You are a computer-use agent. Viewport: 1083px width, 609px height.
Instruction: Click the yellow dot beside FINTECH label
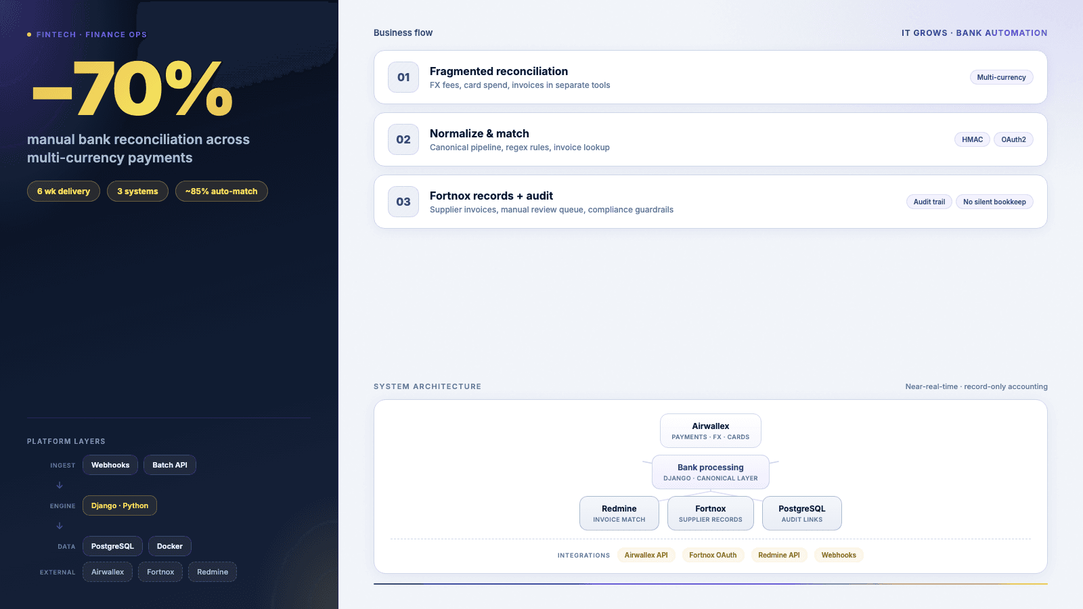point(29,35)
